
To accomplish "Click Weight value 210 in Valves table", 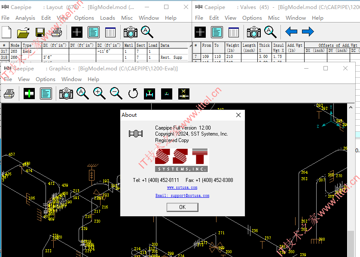I will click(x=233, y=56).
